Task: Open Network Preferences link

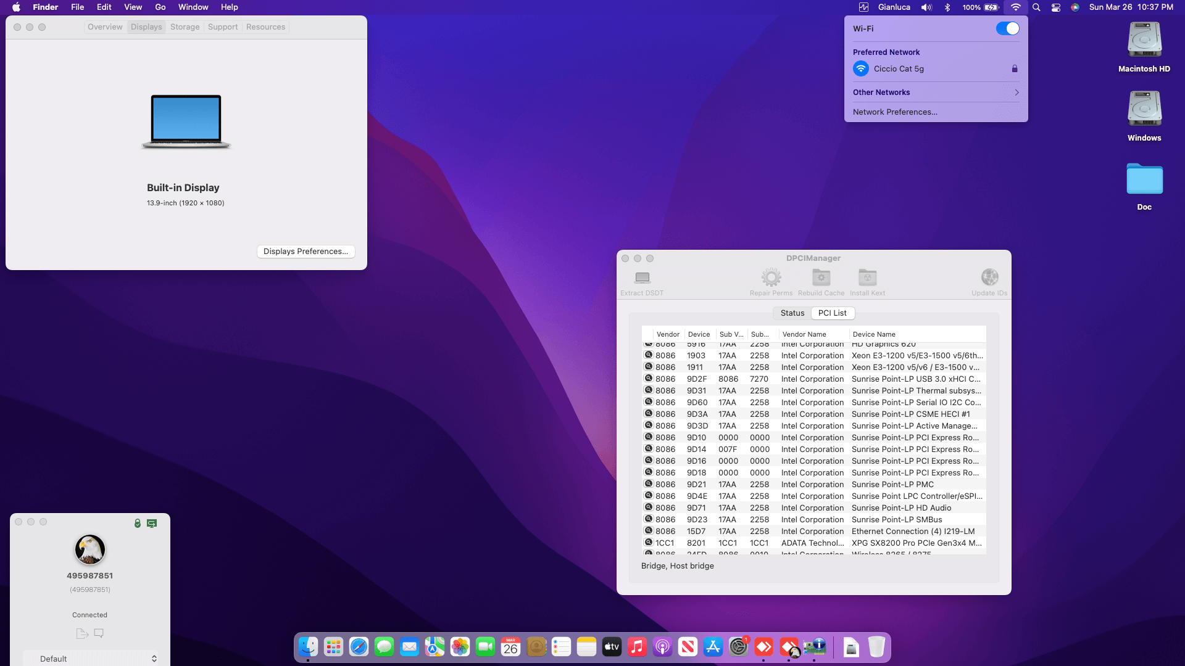Action: click(x=895, y=112)
